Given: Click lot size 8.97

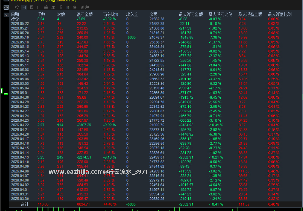Looking at the screenshot, I should [x=41, y=185].
